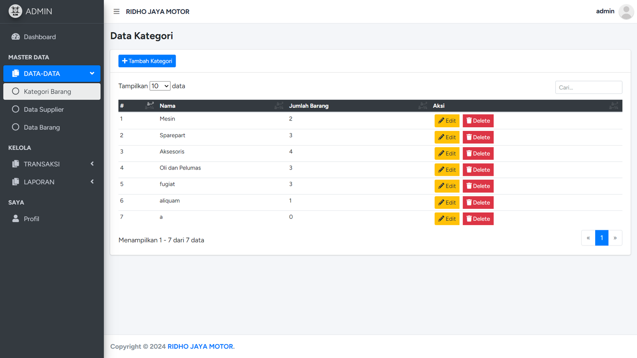Click the hamburger sidebar toggle icon
This screenshot has height=358, width=637.
[116, 12]
